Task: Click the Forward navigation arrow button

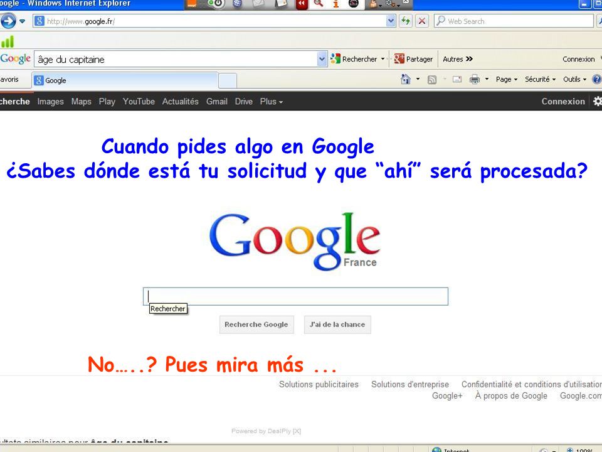Action: [x=8, y=21]
